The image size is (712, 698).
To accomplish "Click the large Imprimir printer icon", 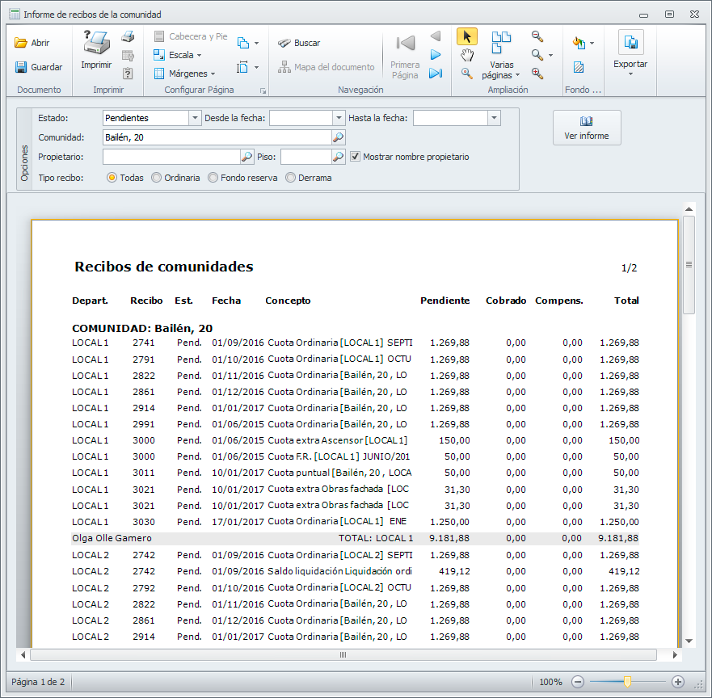I will tap(96, 42).
